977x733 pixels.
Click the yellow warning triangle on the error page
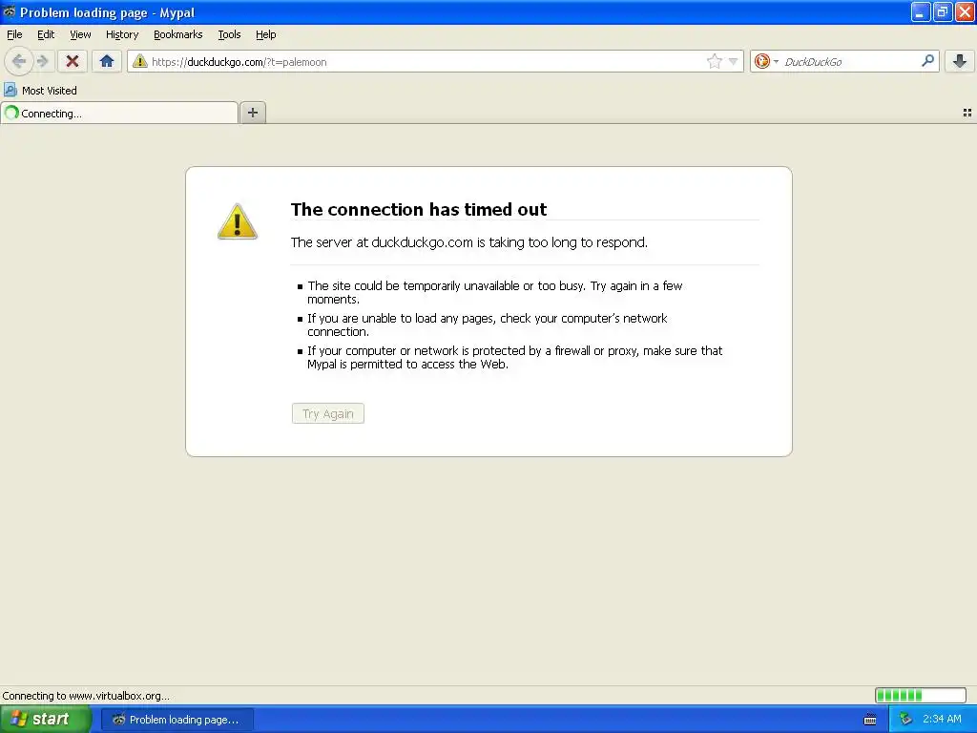click(x=238, y=221)
